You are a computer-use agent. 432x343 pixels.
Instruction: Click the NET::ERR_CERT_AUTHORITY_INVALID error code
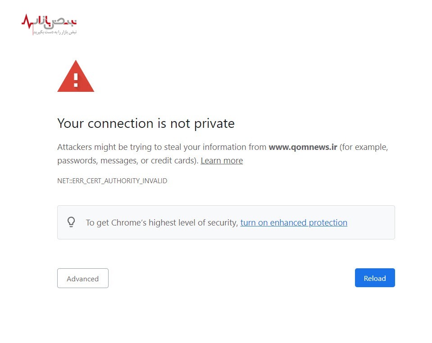(x=112, y=181)
